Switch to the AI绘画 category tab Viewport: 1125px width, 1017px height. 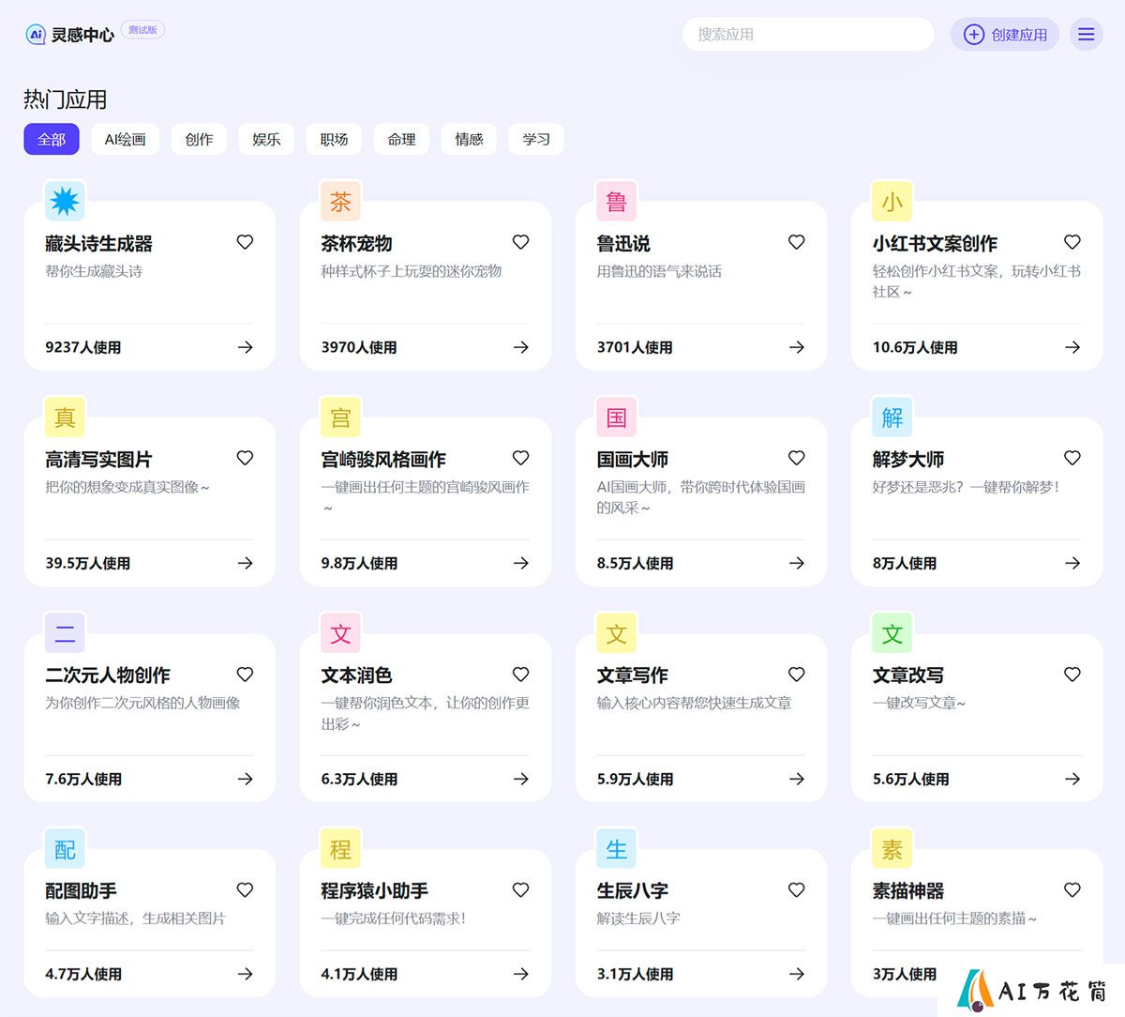click(125, 139)
